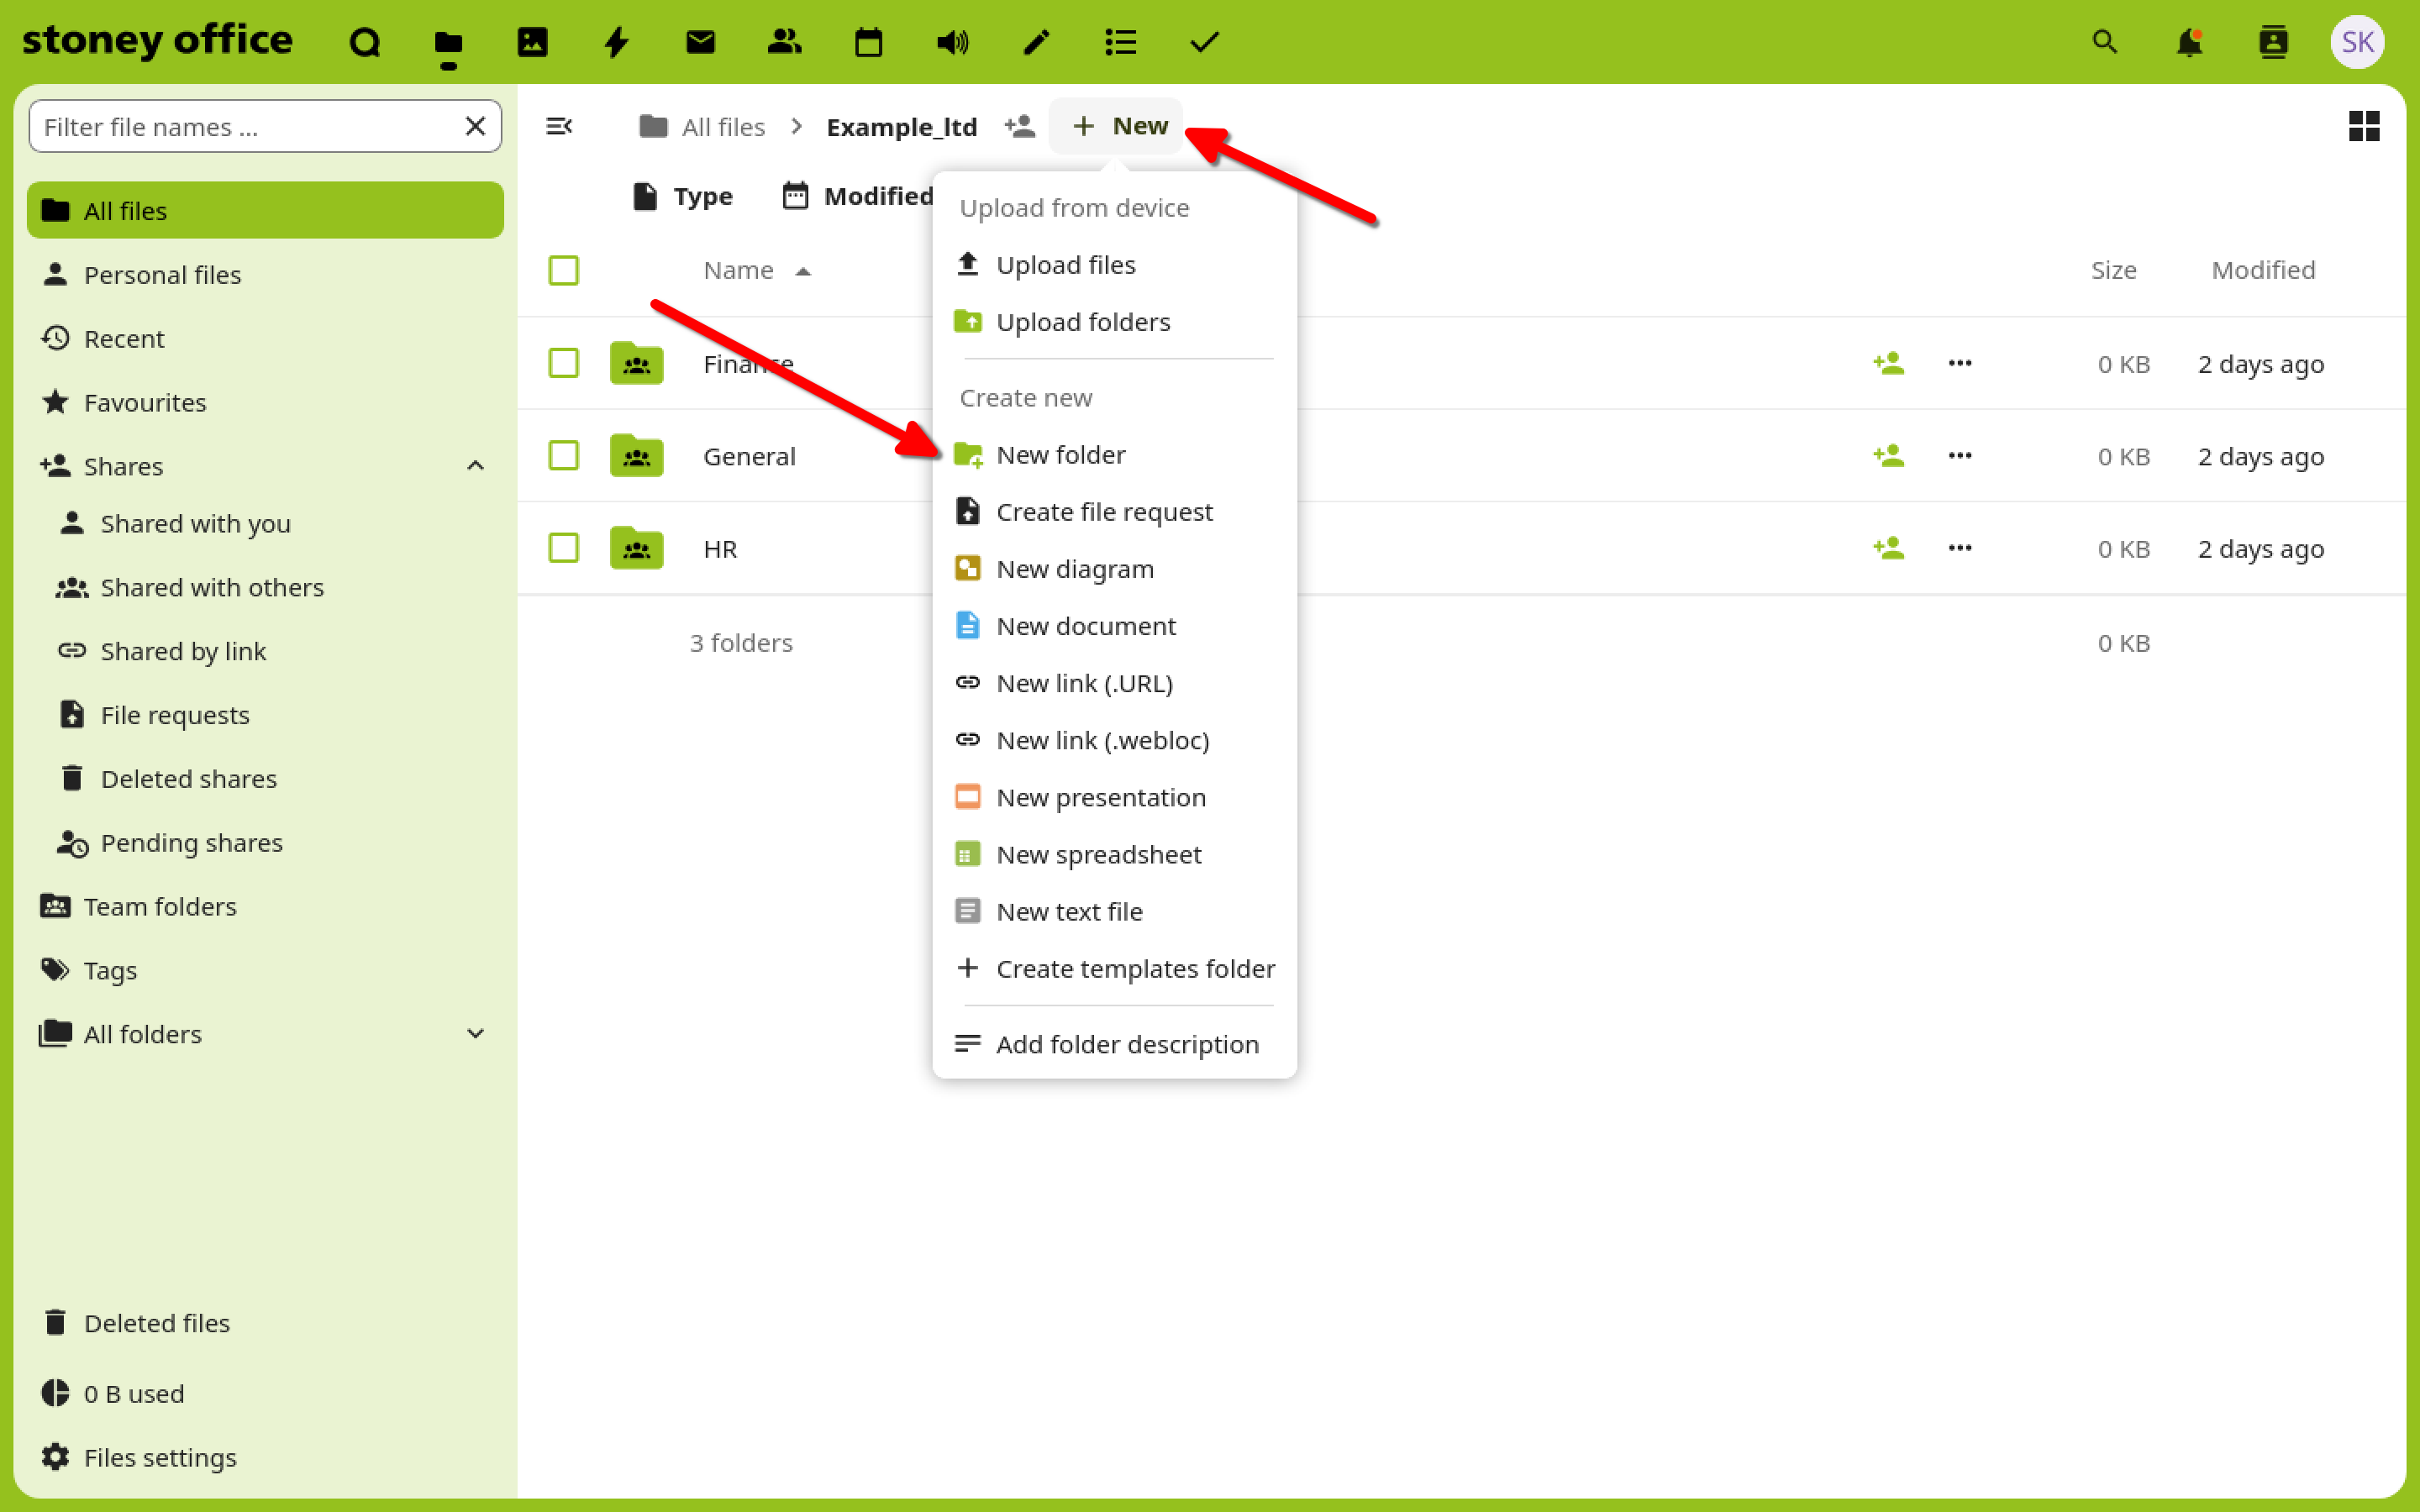Open three-dot actions menu for HR
The image size is (2420, 1512).
tap(1959, 548)
